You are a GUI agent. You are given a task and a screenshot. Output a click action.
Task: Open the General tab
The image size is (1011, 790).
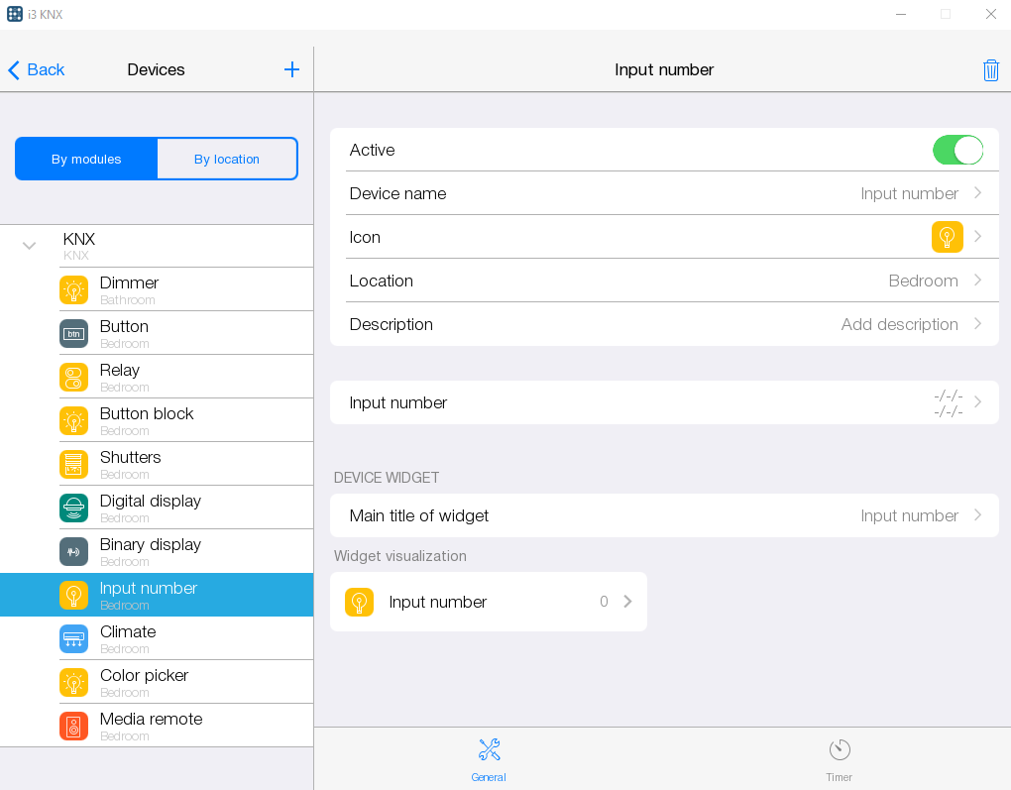click(489, 759)
